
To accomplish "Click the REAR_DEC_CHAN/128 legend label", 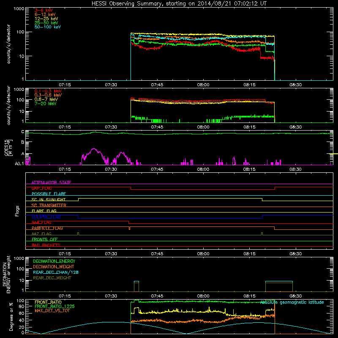I will coord(56,272).
